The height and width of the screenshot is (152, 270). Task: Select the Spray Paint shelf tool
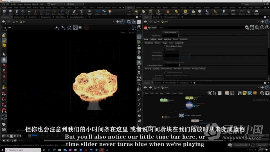coord(75,12)
